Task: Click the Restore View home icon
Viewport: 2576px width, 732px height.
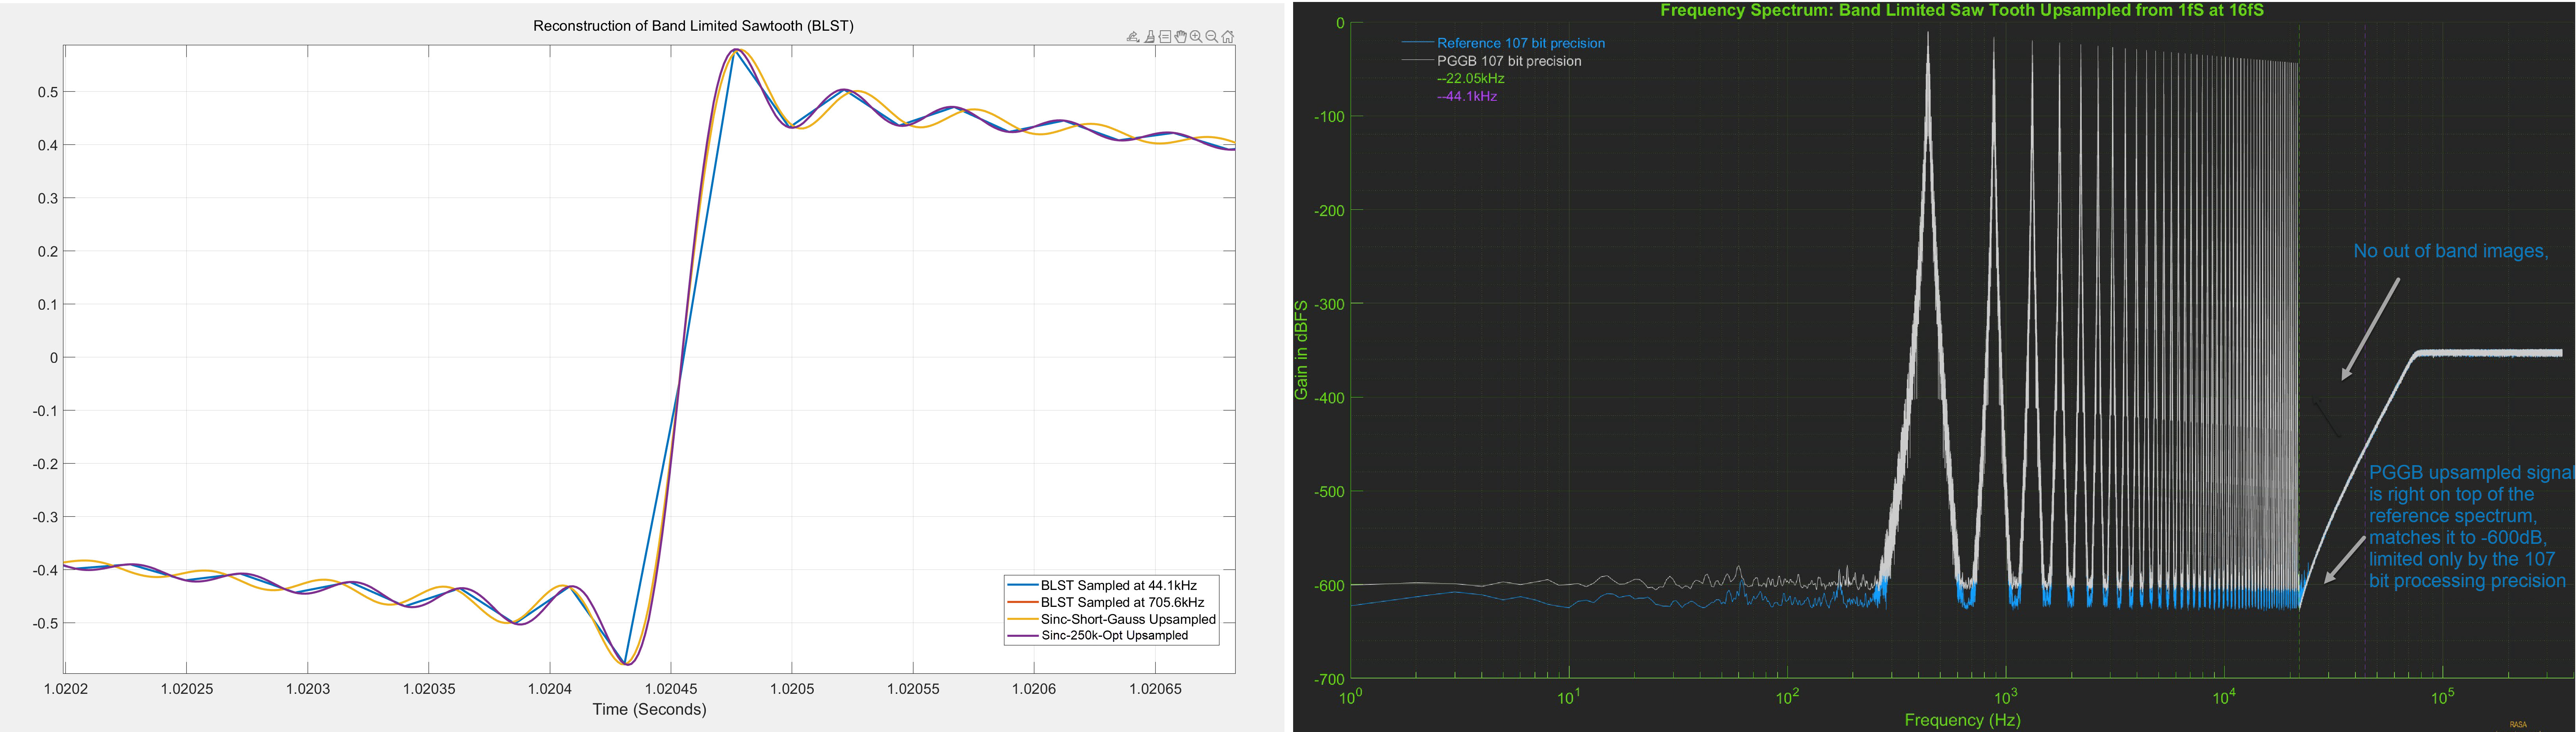Action: point(1228,37)
